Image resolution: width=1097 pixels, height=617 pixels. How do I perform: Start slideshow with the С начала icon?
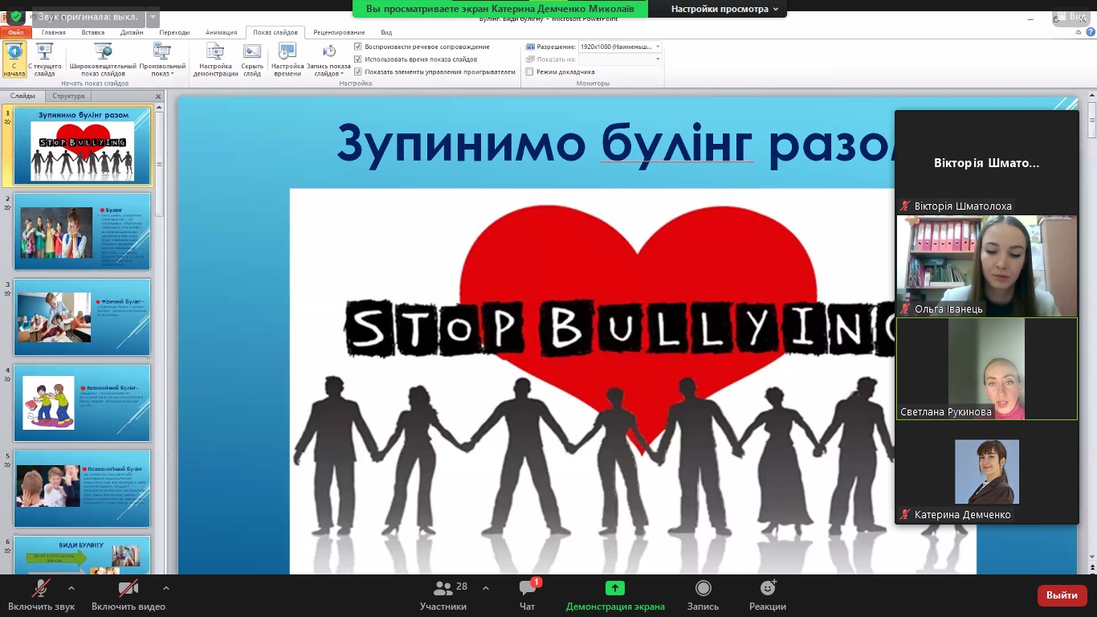pos(14,59)
